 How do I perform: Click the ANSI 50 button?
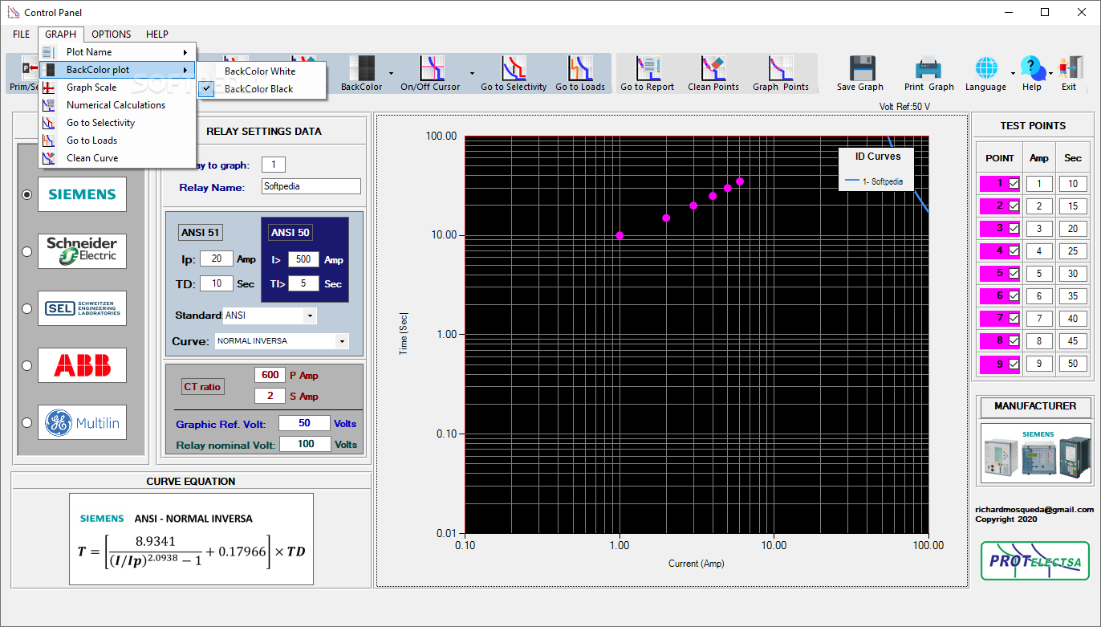[x=290, y=233]
